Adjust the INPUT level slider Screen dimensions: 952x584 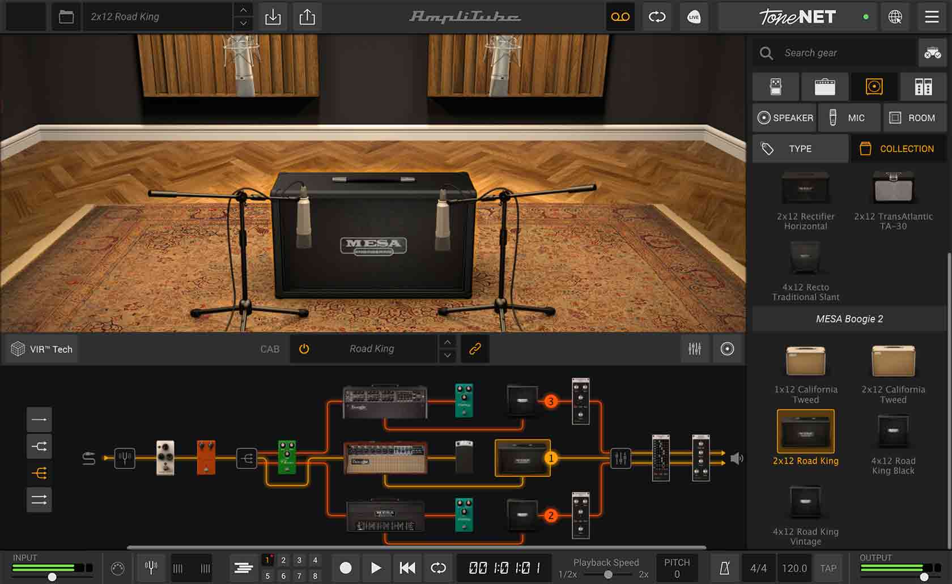coord(52,577)
